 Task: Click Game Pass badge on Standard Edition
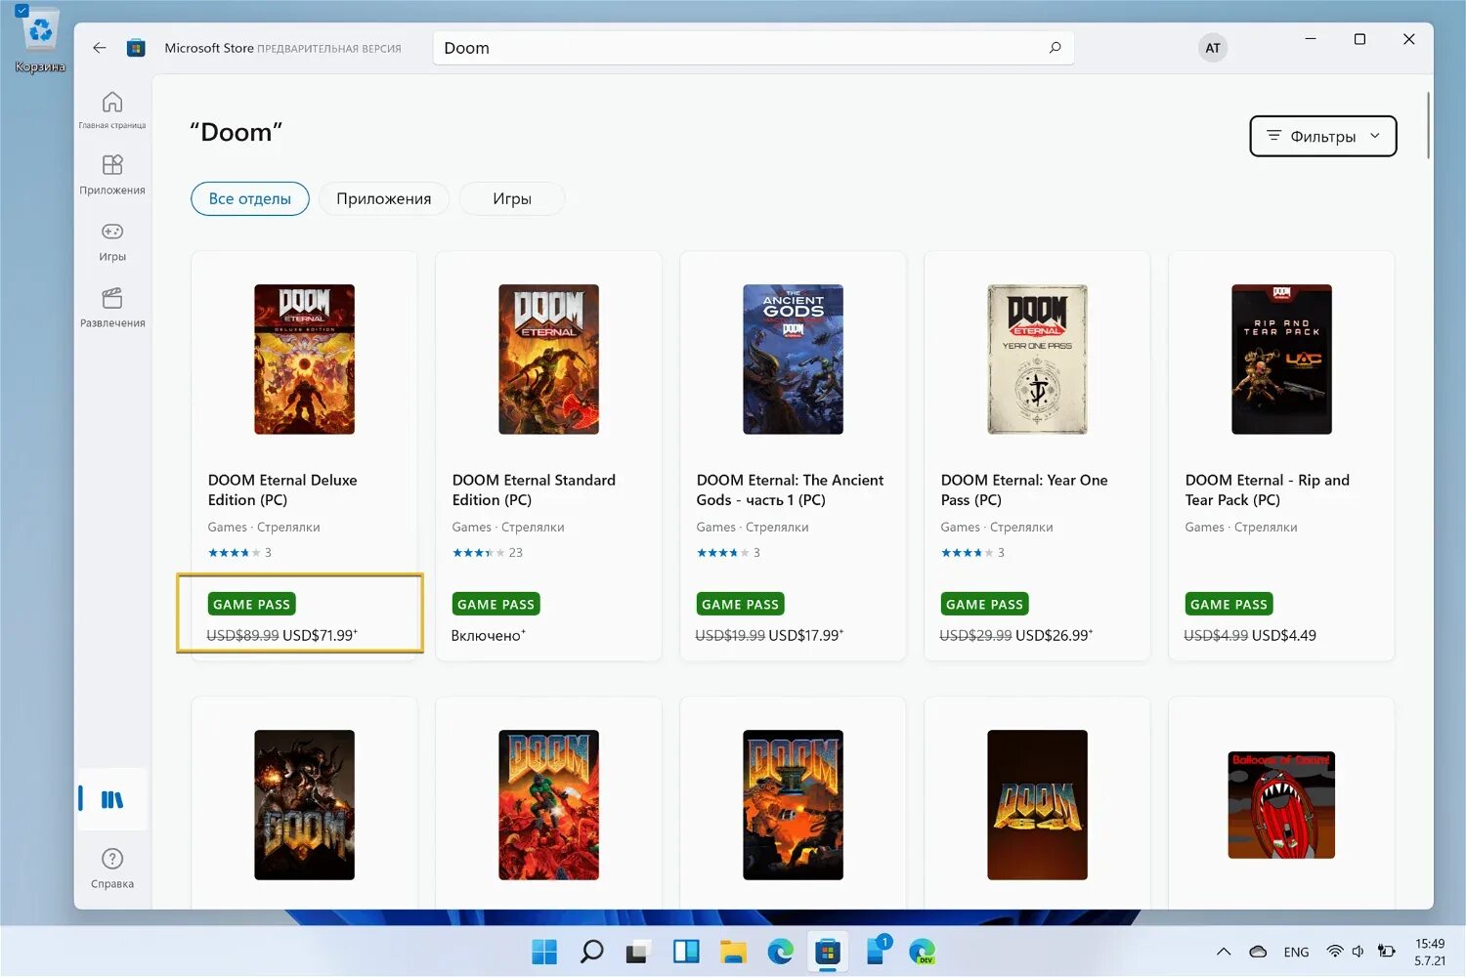point(496,604)
